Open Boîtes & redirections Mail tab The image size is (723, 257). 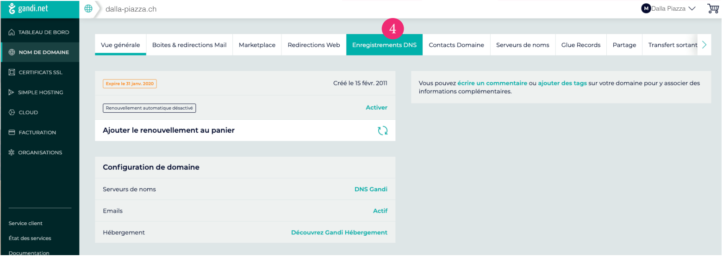coord(189,45)
